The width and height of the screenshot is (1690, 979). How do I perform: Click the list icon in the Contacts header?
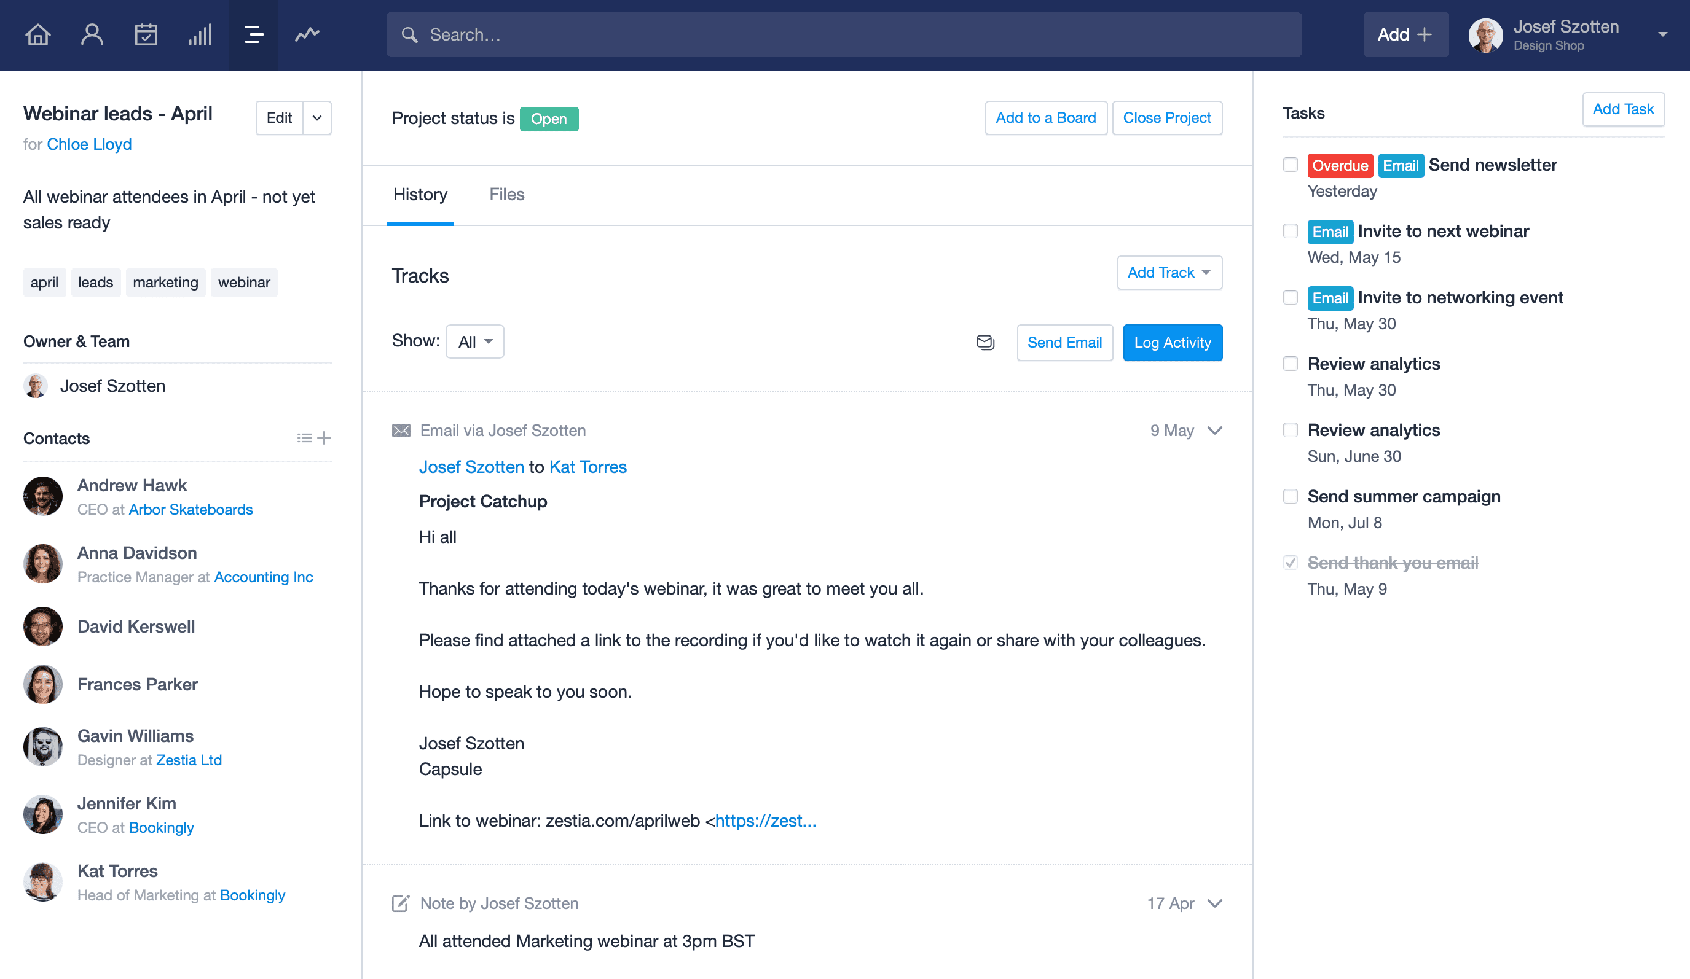pos(304,437)
